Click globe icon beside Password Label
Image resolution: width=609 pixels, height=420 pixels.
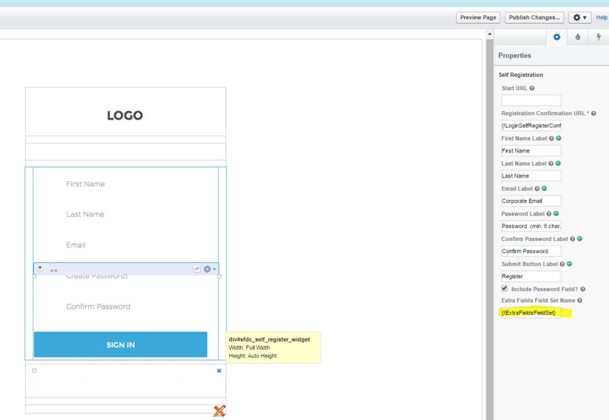click(x=556, y=214)
